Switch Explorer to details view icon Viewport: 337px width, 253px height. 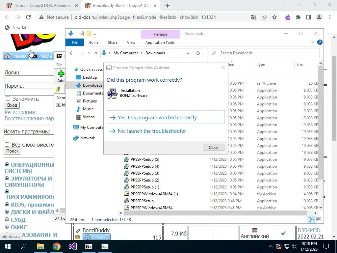(x=311, y=219)
